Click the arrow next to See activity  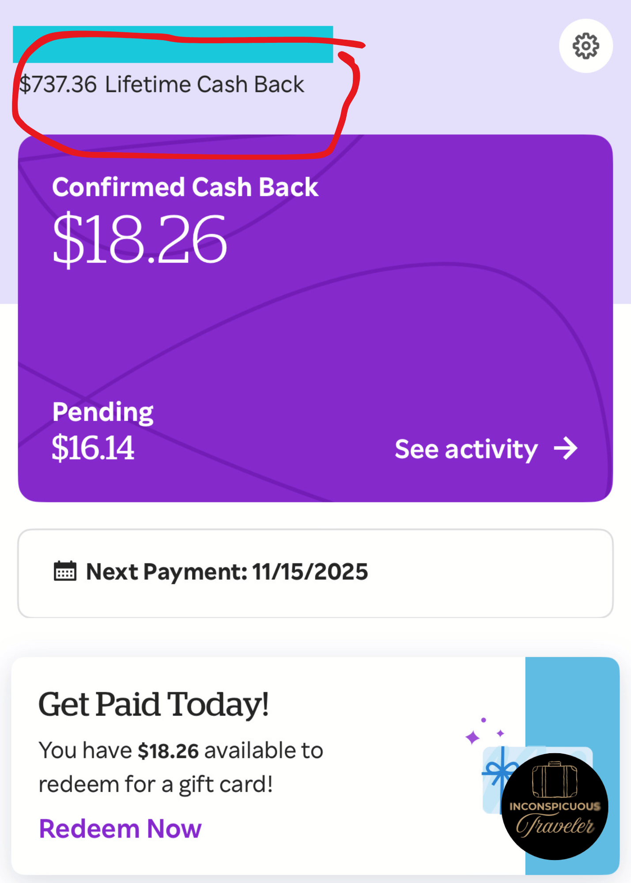(x=566, y=449)
